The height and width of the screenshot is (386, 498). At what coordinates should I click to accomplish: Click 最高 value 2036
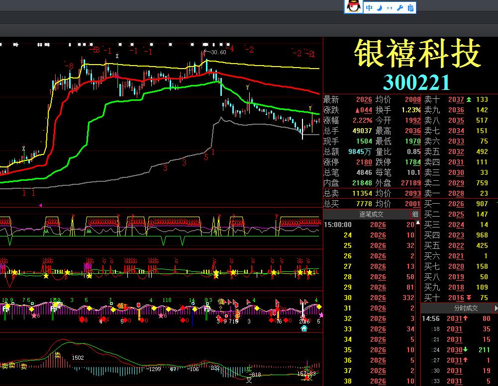(412, 131)
